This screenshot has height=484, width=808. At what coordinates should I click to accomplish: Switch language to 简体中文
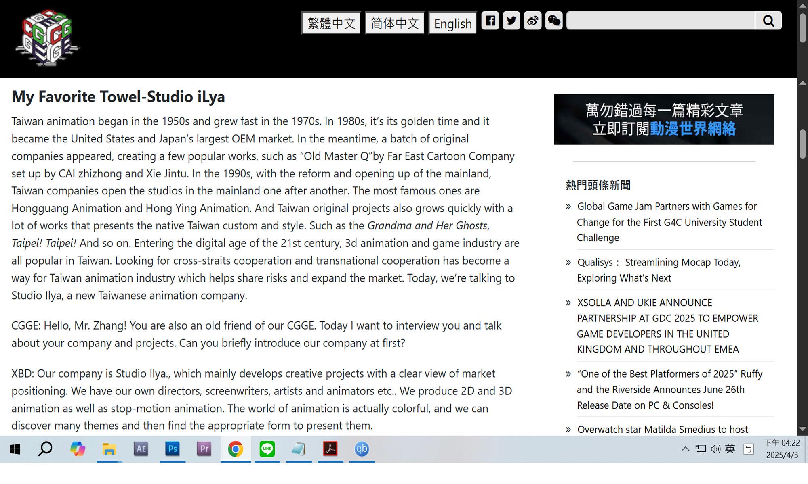(395, 23)
